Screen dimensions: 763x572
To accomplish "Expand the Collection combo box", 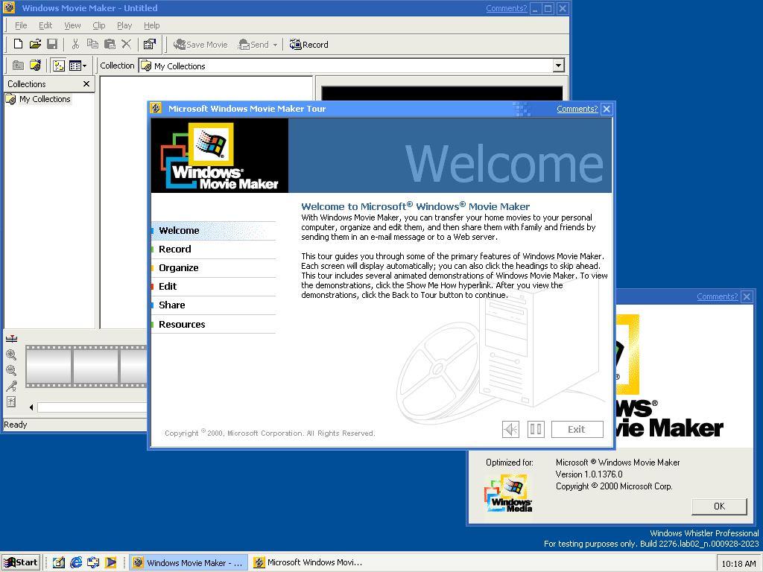I will 558,66.
